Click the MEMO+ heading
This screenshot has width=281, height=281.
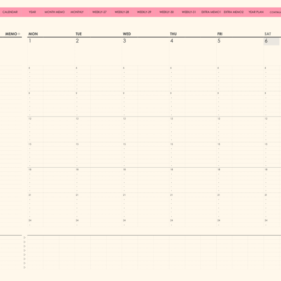click(x=13, y=34)
